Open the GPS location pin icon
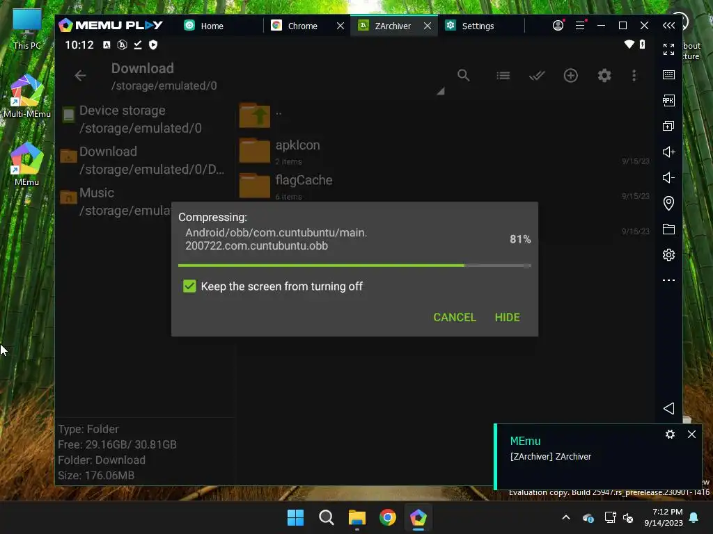This screenshot has width=713, height=534. [668, 203]
